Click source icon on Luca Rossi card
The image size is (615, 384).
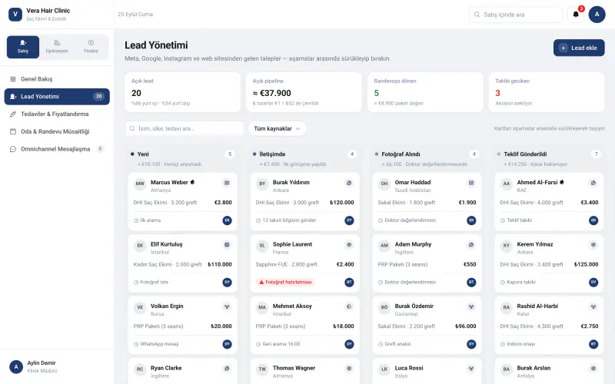pos(471,369)
